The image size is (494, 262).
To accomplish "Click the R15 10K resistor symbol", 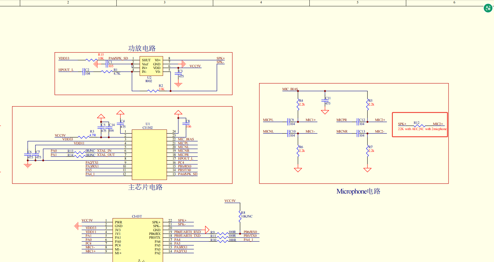I will pyautogui.click(x=91, y=60).
